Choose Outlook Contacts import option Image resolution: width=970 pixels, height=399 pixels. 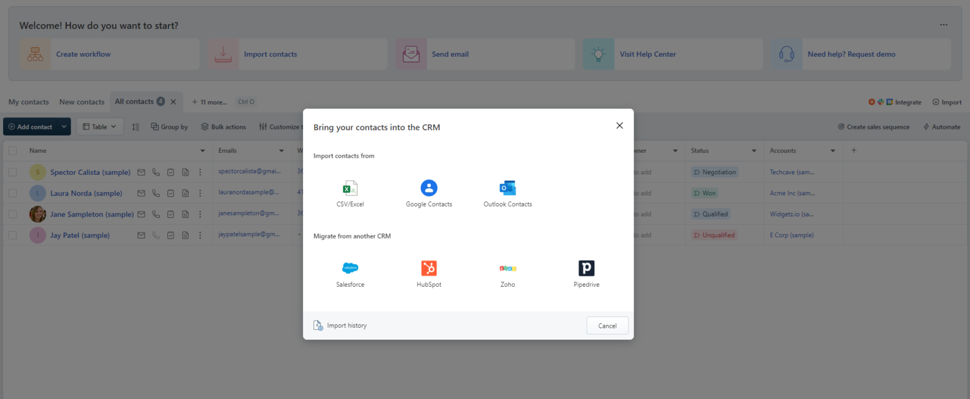point(507,193)
